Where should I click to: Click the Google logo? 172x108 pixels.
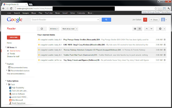(15, 20)
